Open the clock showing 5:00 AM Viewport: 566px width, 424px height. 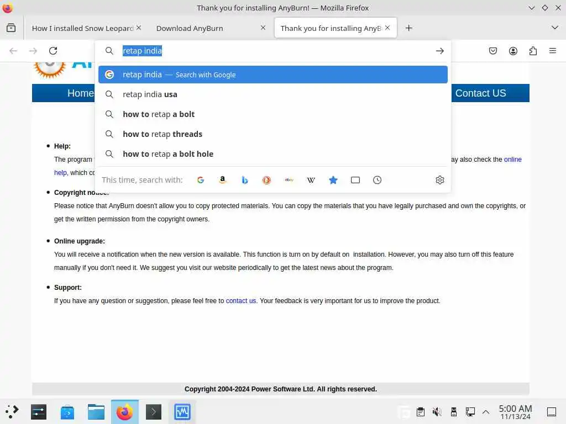[516, 412]
